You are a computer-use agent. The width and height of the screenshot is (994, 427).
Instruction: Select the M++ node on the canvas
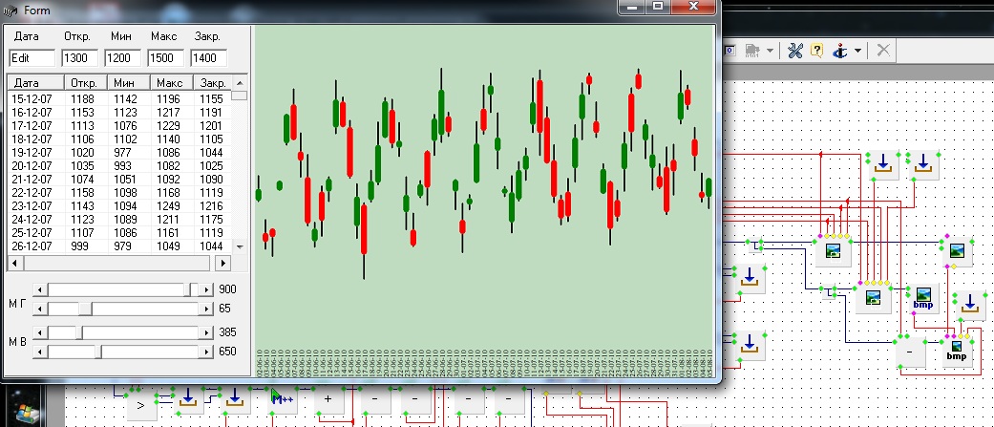tap(278, 396)
